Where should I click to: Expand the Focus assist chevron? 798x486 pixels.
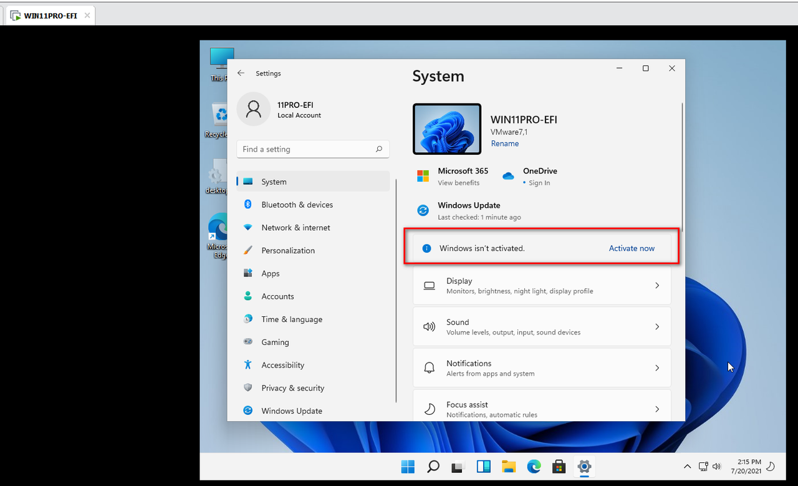pos(656,409)
